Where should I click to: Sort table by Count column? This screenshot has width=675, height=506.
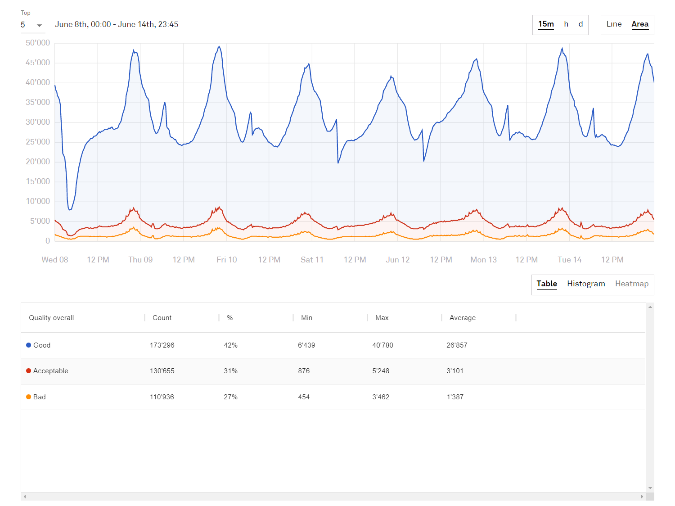pos(162,318)
